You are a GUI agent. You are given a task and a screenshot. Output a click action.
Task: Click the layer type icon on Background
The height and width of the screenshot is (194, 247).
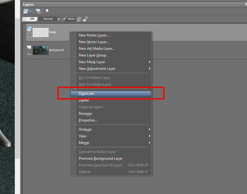[29, 47]
